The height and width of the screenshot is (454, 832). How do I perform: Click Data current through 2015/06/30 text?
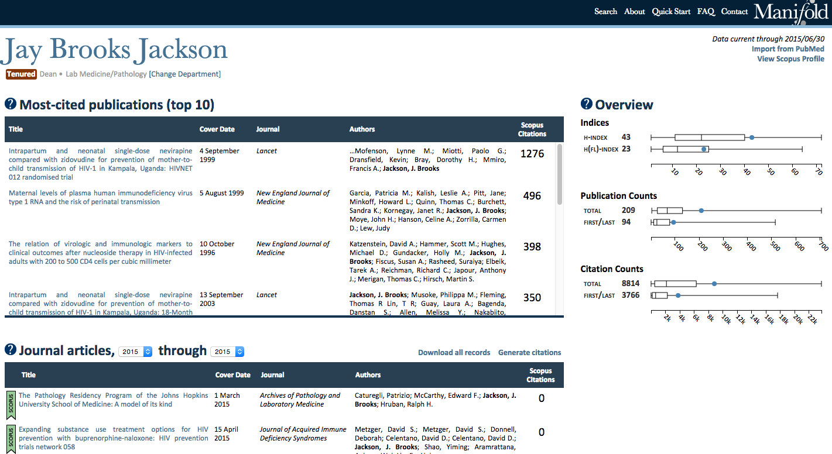click(768, 39)
